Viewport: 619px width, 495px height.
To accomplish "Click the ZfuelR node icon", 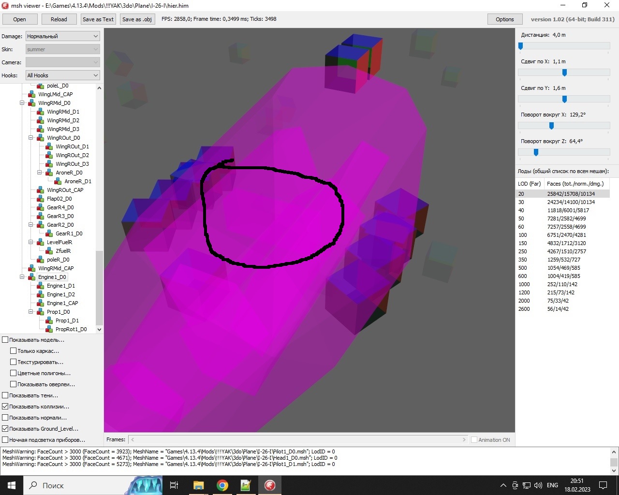I will point(49,251).
